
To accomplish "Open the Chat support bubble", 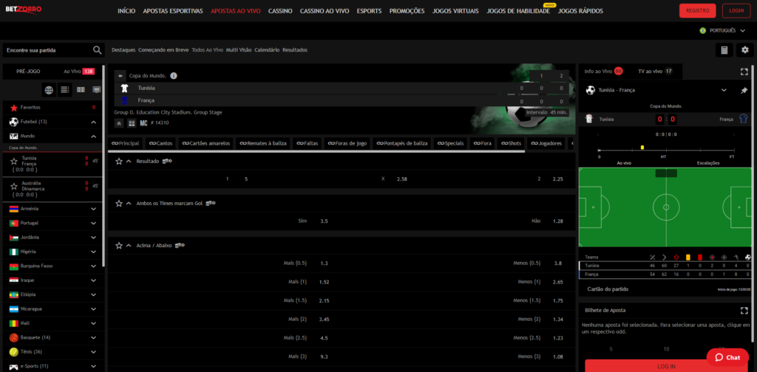I will (727, 357).
